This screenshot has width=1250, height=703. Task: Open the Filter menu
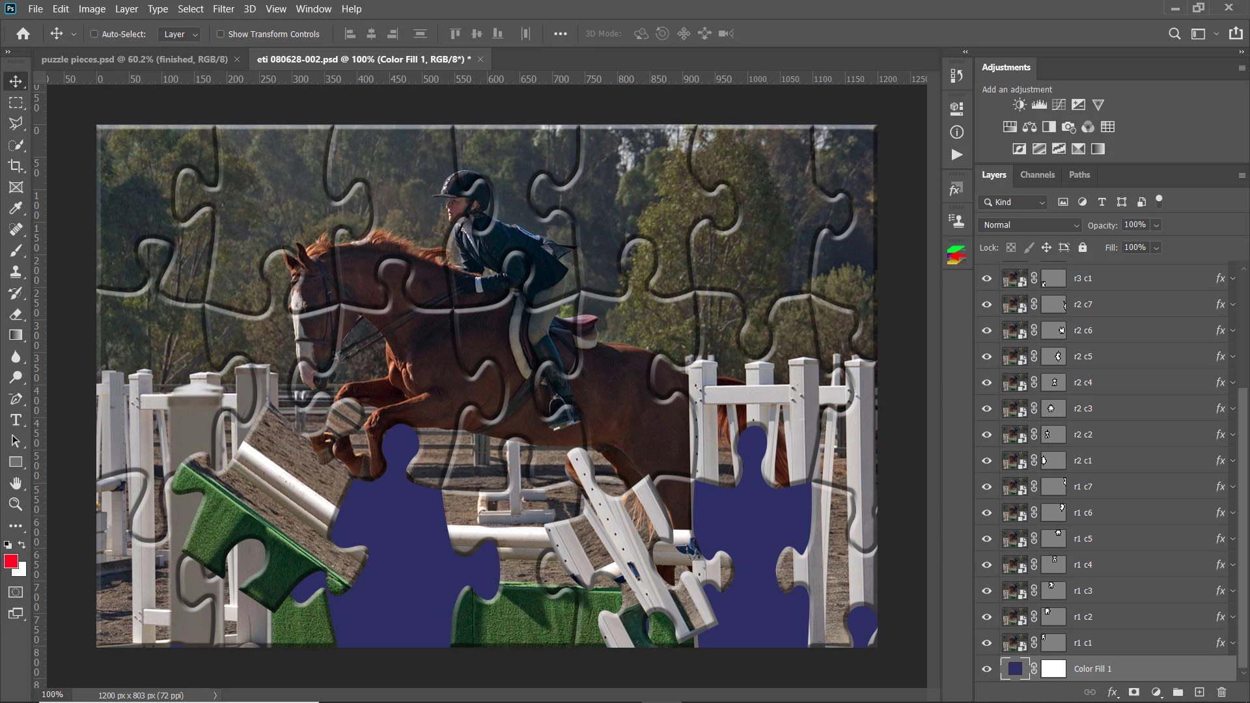click(x=223, y=9)
